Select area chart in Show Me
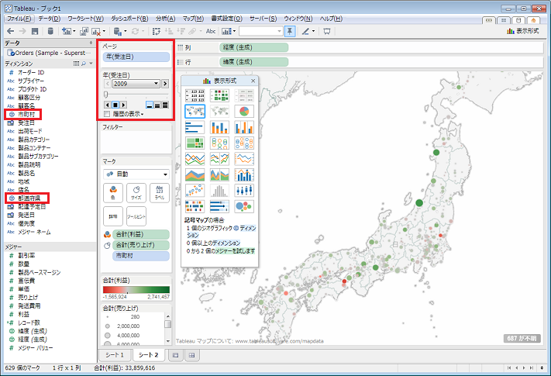 click(x=195, y=174)
